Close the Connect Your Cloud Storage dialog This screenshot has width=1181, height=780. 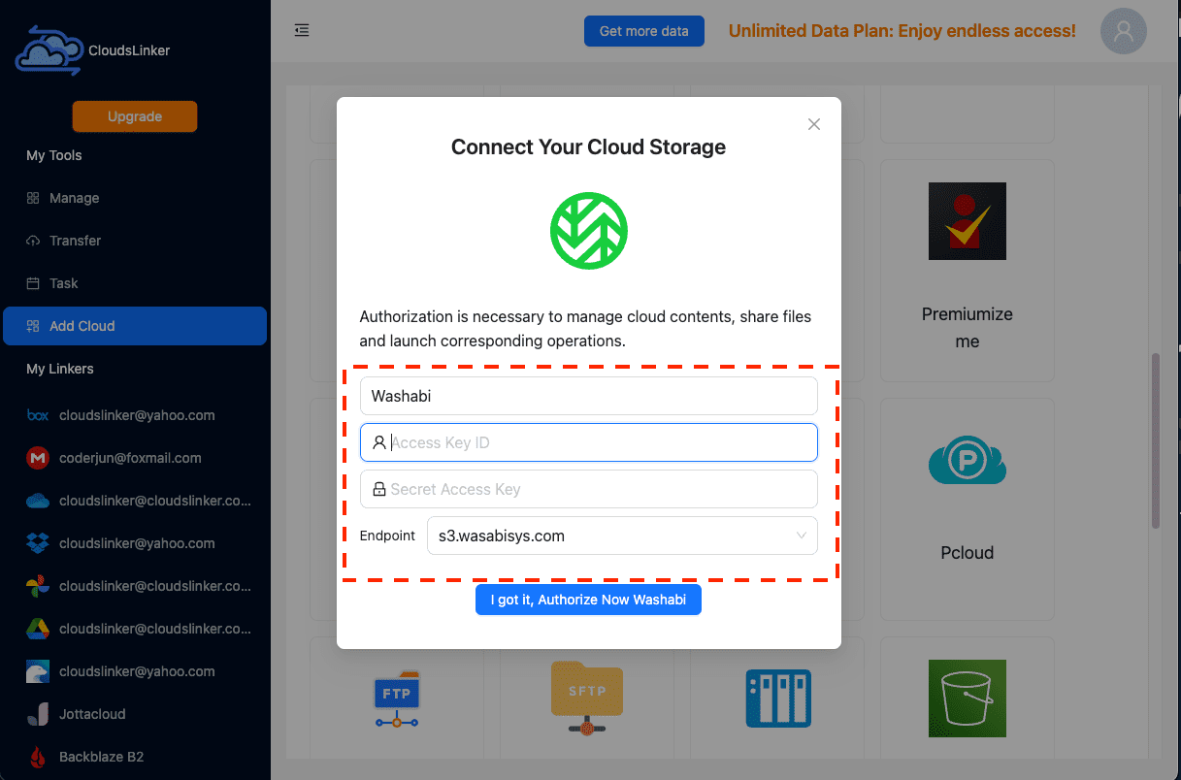(814, 124)
